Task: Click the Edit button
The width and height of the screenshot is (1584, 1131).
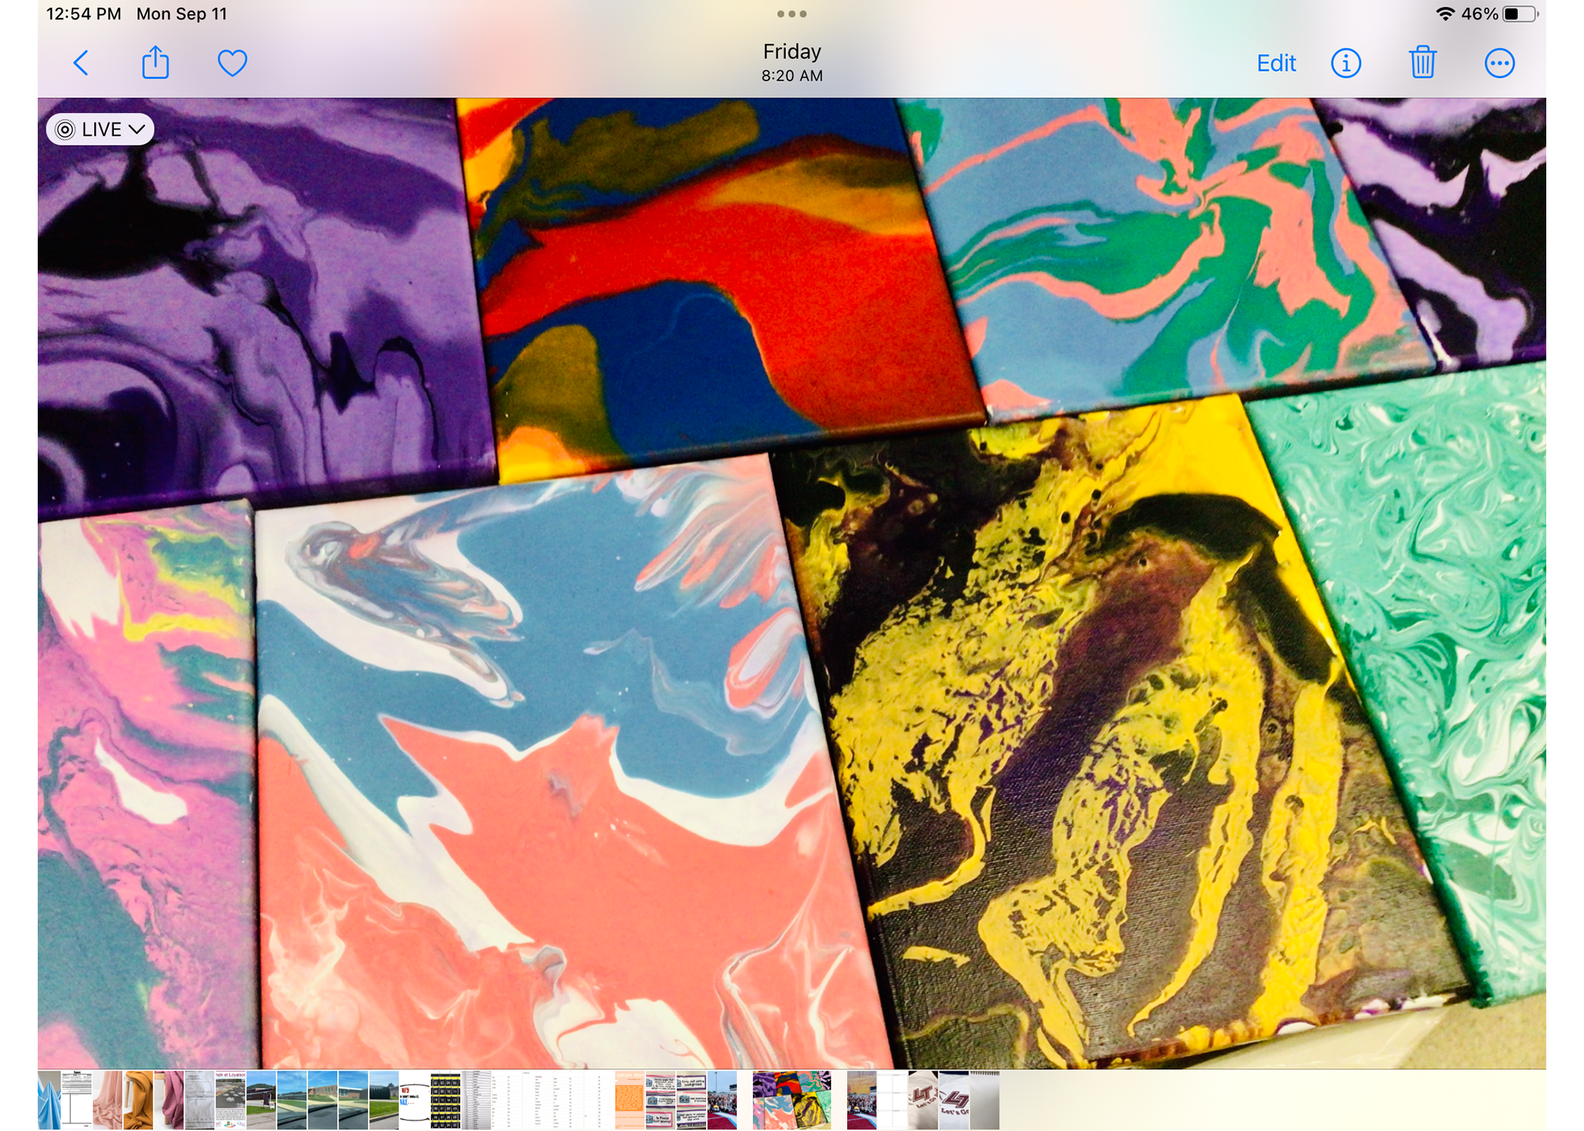Action: [1275, 63]
